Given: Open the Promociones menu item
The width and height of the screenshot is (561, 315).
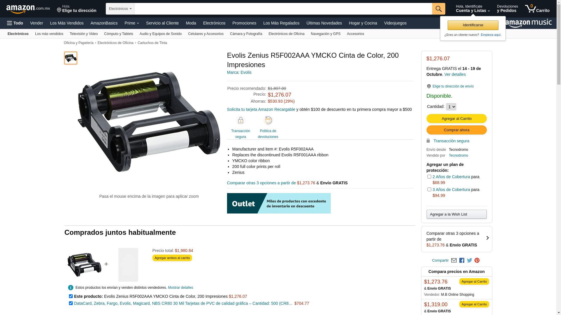Looking at the screenshot, I should pyautogui.click(x=244, y=23).
